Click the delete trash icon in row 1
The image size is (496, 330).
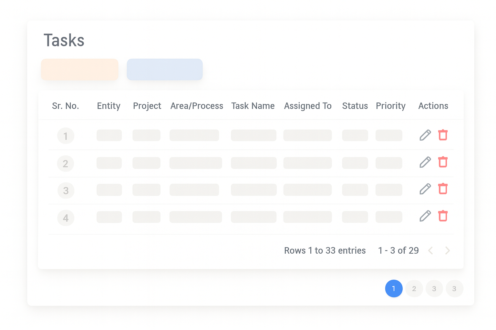coord(443,135)
